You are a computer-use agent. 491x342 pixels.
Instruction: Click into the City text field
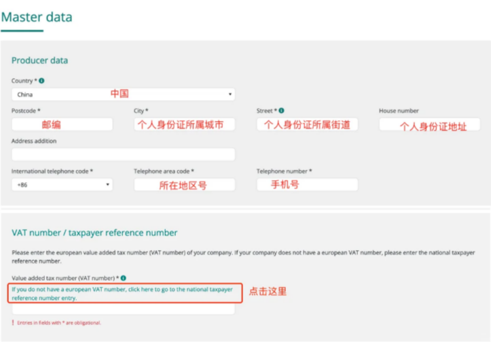point(184,124)
